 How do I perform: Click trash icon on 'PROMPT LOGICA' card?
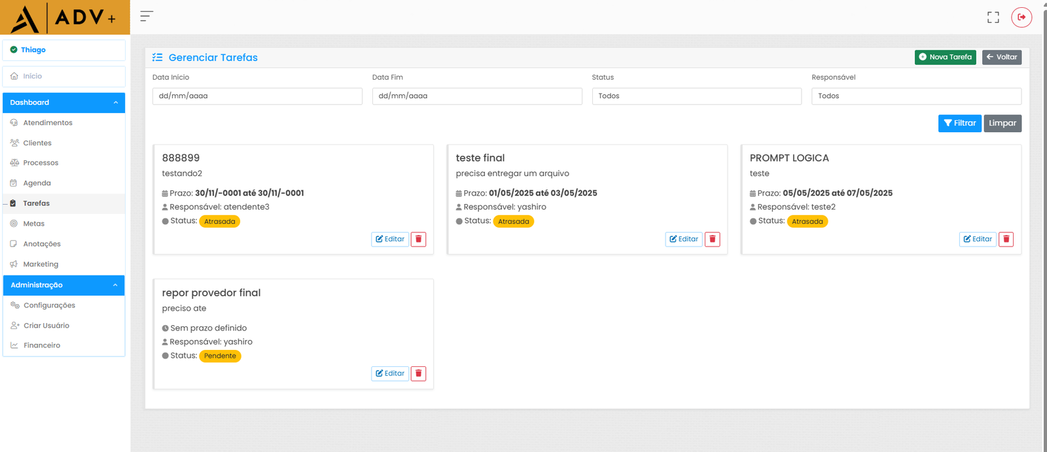[x=1006, y=239]
